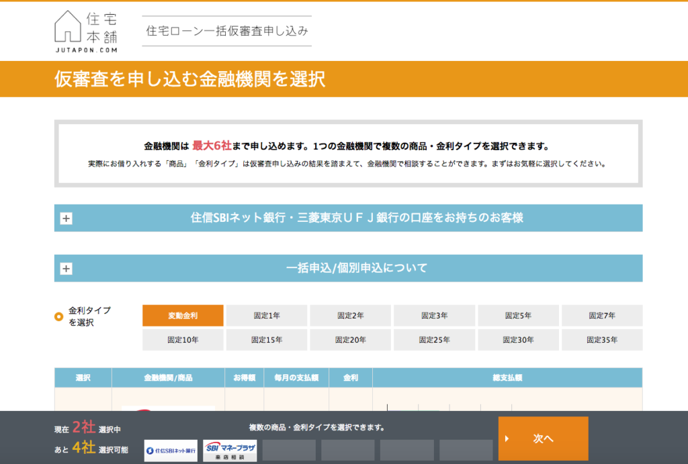
Task: Switch to 固定20年 rate type
Action: click(351, 340)
